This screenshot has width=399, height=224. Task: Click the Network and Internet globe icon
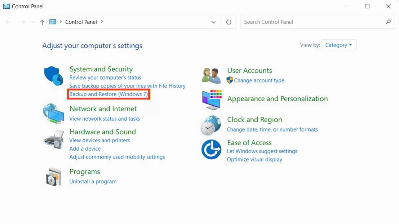coord(54,114)
